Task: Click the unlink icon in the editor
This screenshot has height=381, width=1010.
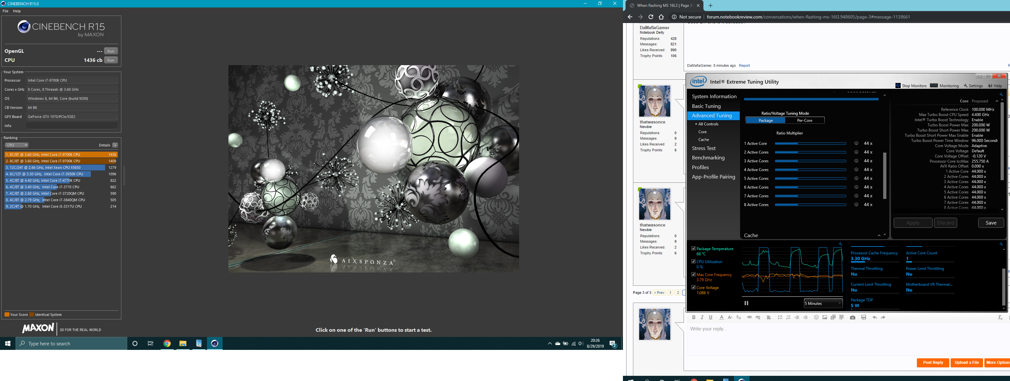Action: coord(758,317)
